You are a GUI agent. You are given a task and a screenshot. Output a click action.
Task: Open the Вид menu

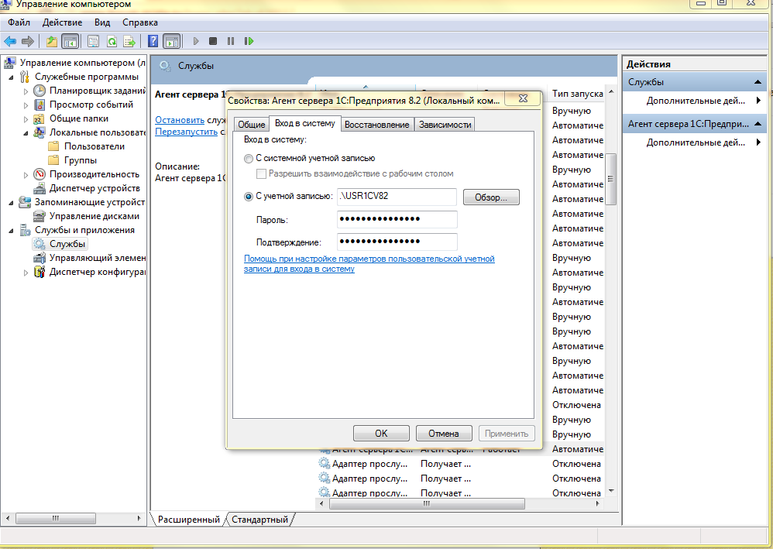pyautogui.click(x=102, y=22)
